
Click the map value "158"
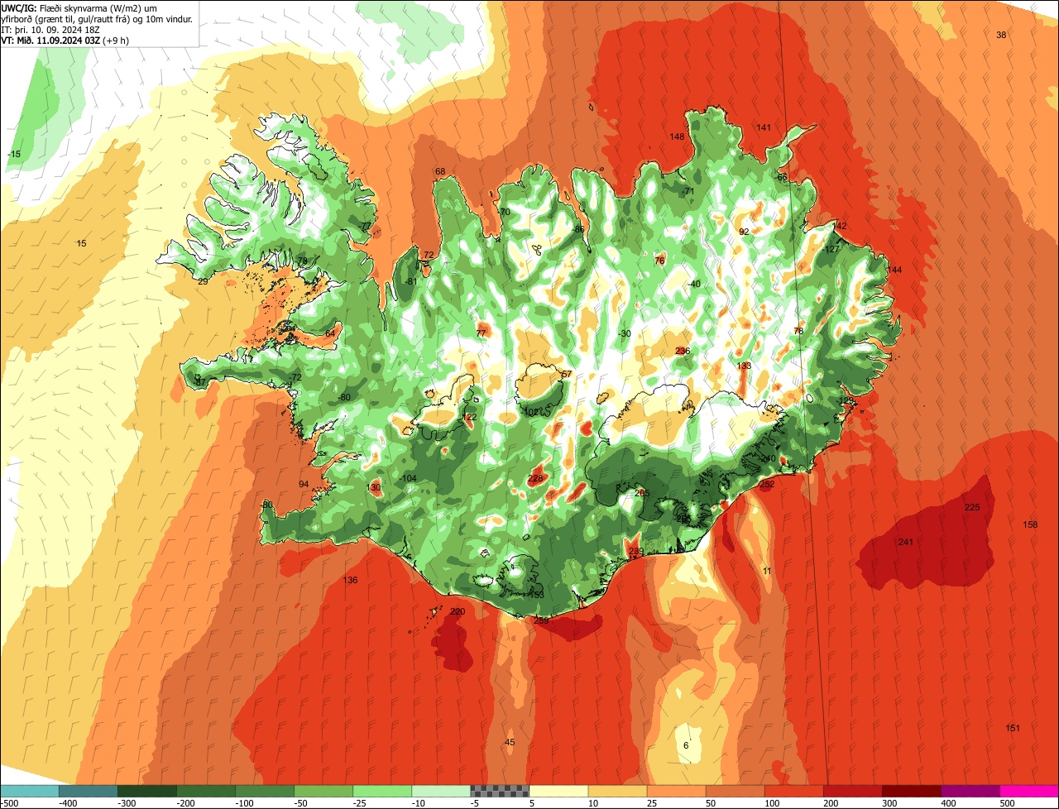point(1030,525)
